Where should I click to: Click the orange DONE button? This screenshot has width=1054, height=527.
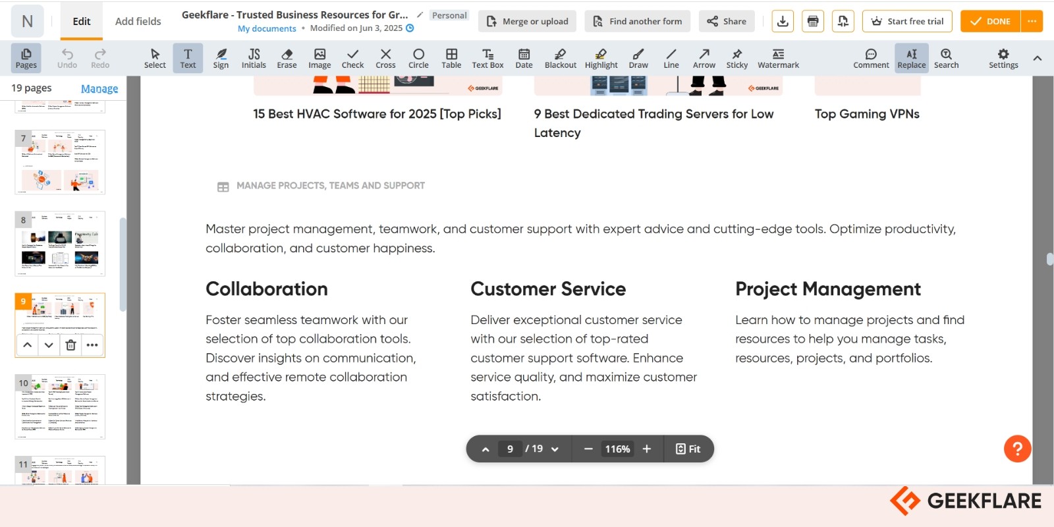click(x=990, y=21)
